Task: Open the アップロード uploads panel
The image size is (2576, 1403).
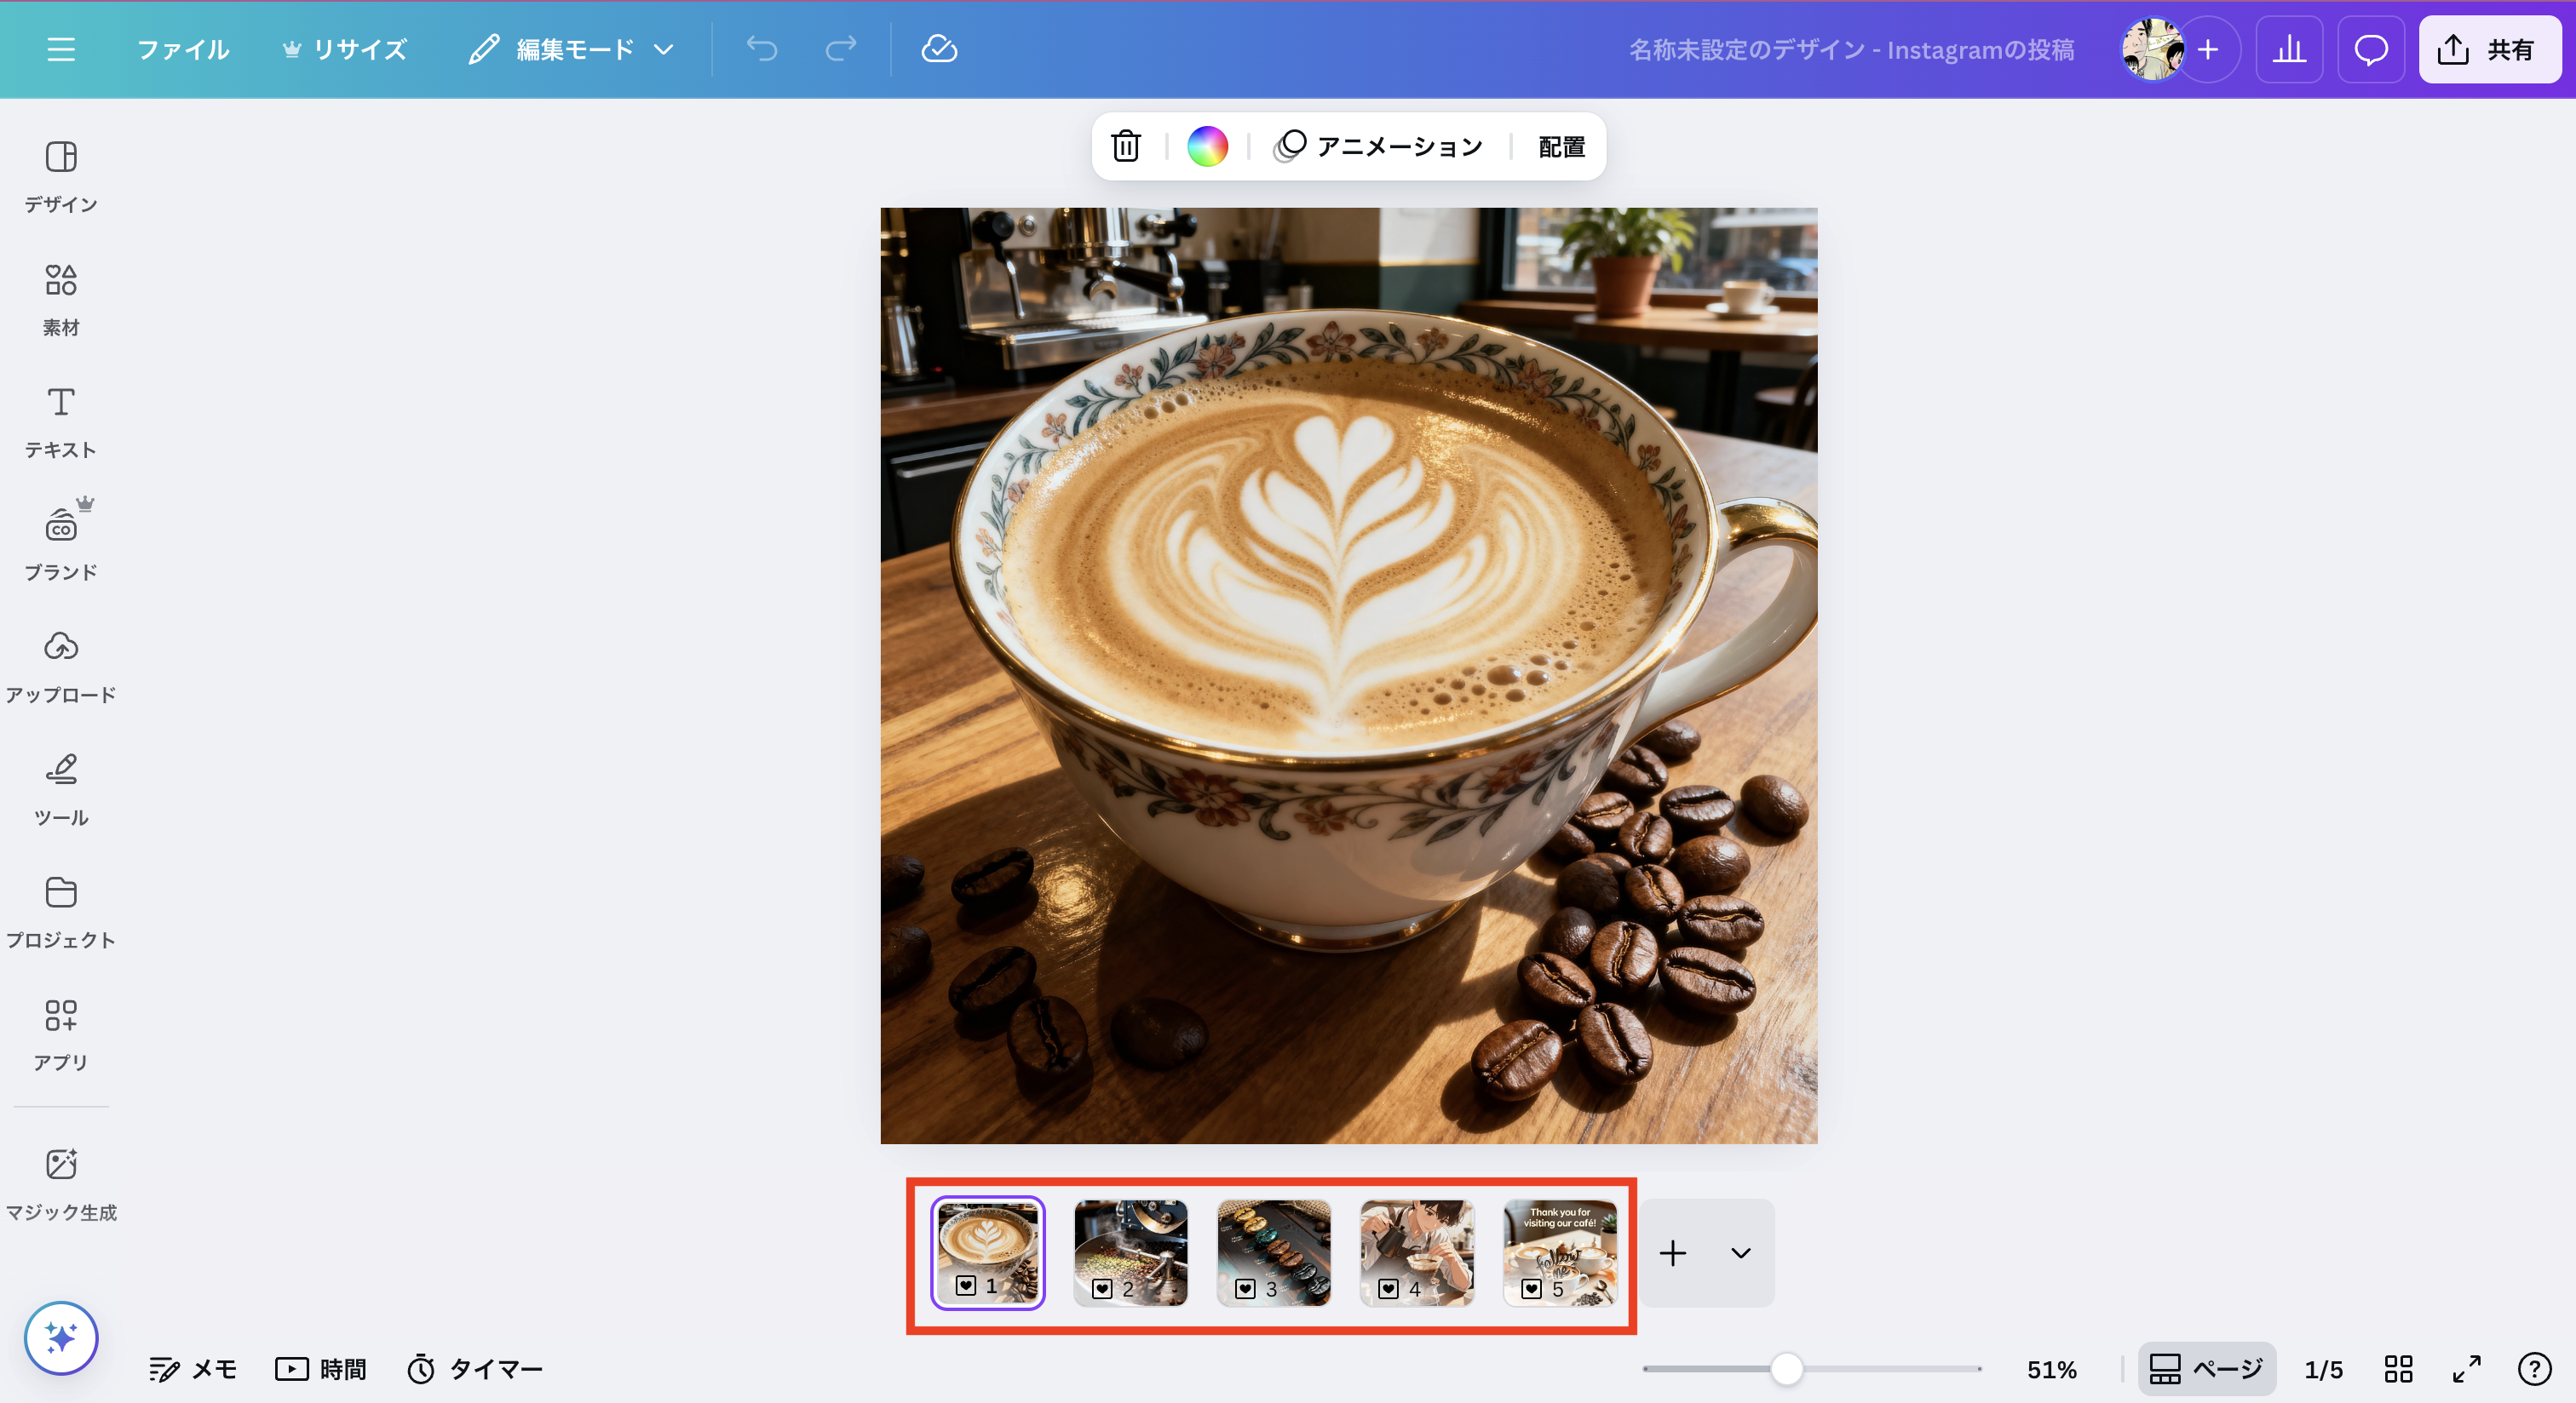Action: pyautogui.click(x=60, y=667)
